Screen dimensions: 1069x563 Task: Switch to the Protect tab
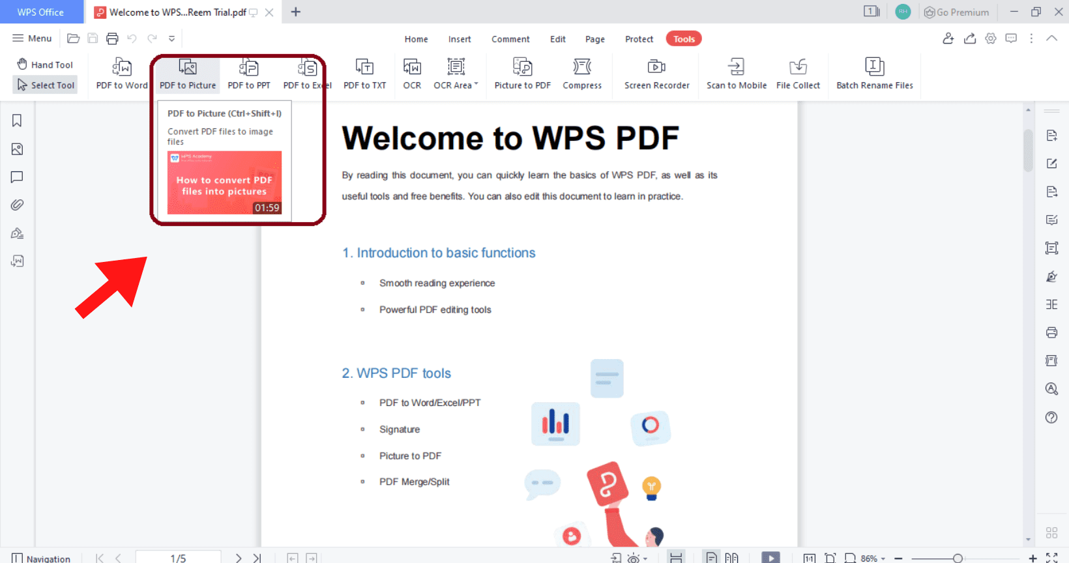click(x=639, y=39)
